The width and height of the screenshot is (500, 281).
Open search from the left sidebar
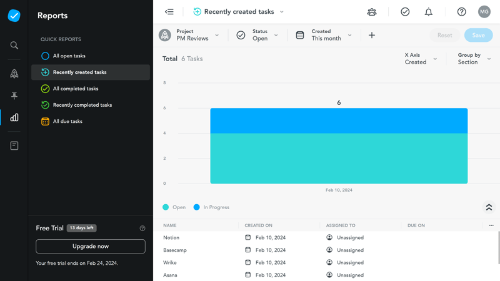[14, 46]
